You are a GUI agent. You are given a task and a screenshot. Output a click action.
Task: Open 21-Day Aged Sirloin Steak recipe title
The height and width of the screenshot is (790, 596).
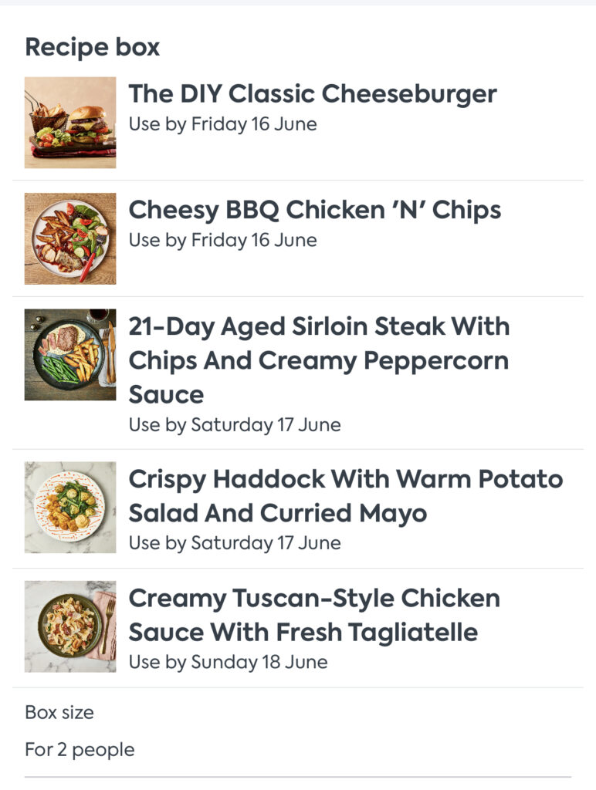319,360
